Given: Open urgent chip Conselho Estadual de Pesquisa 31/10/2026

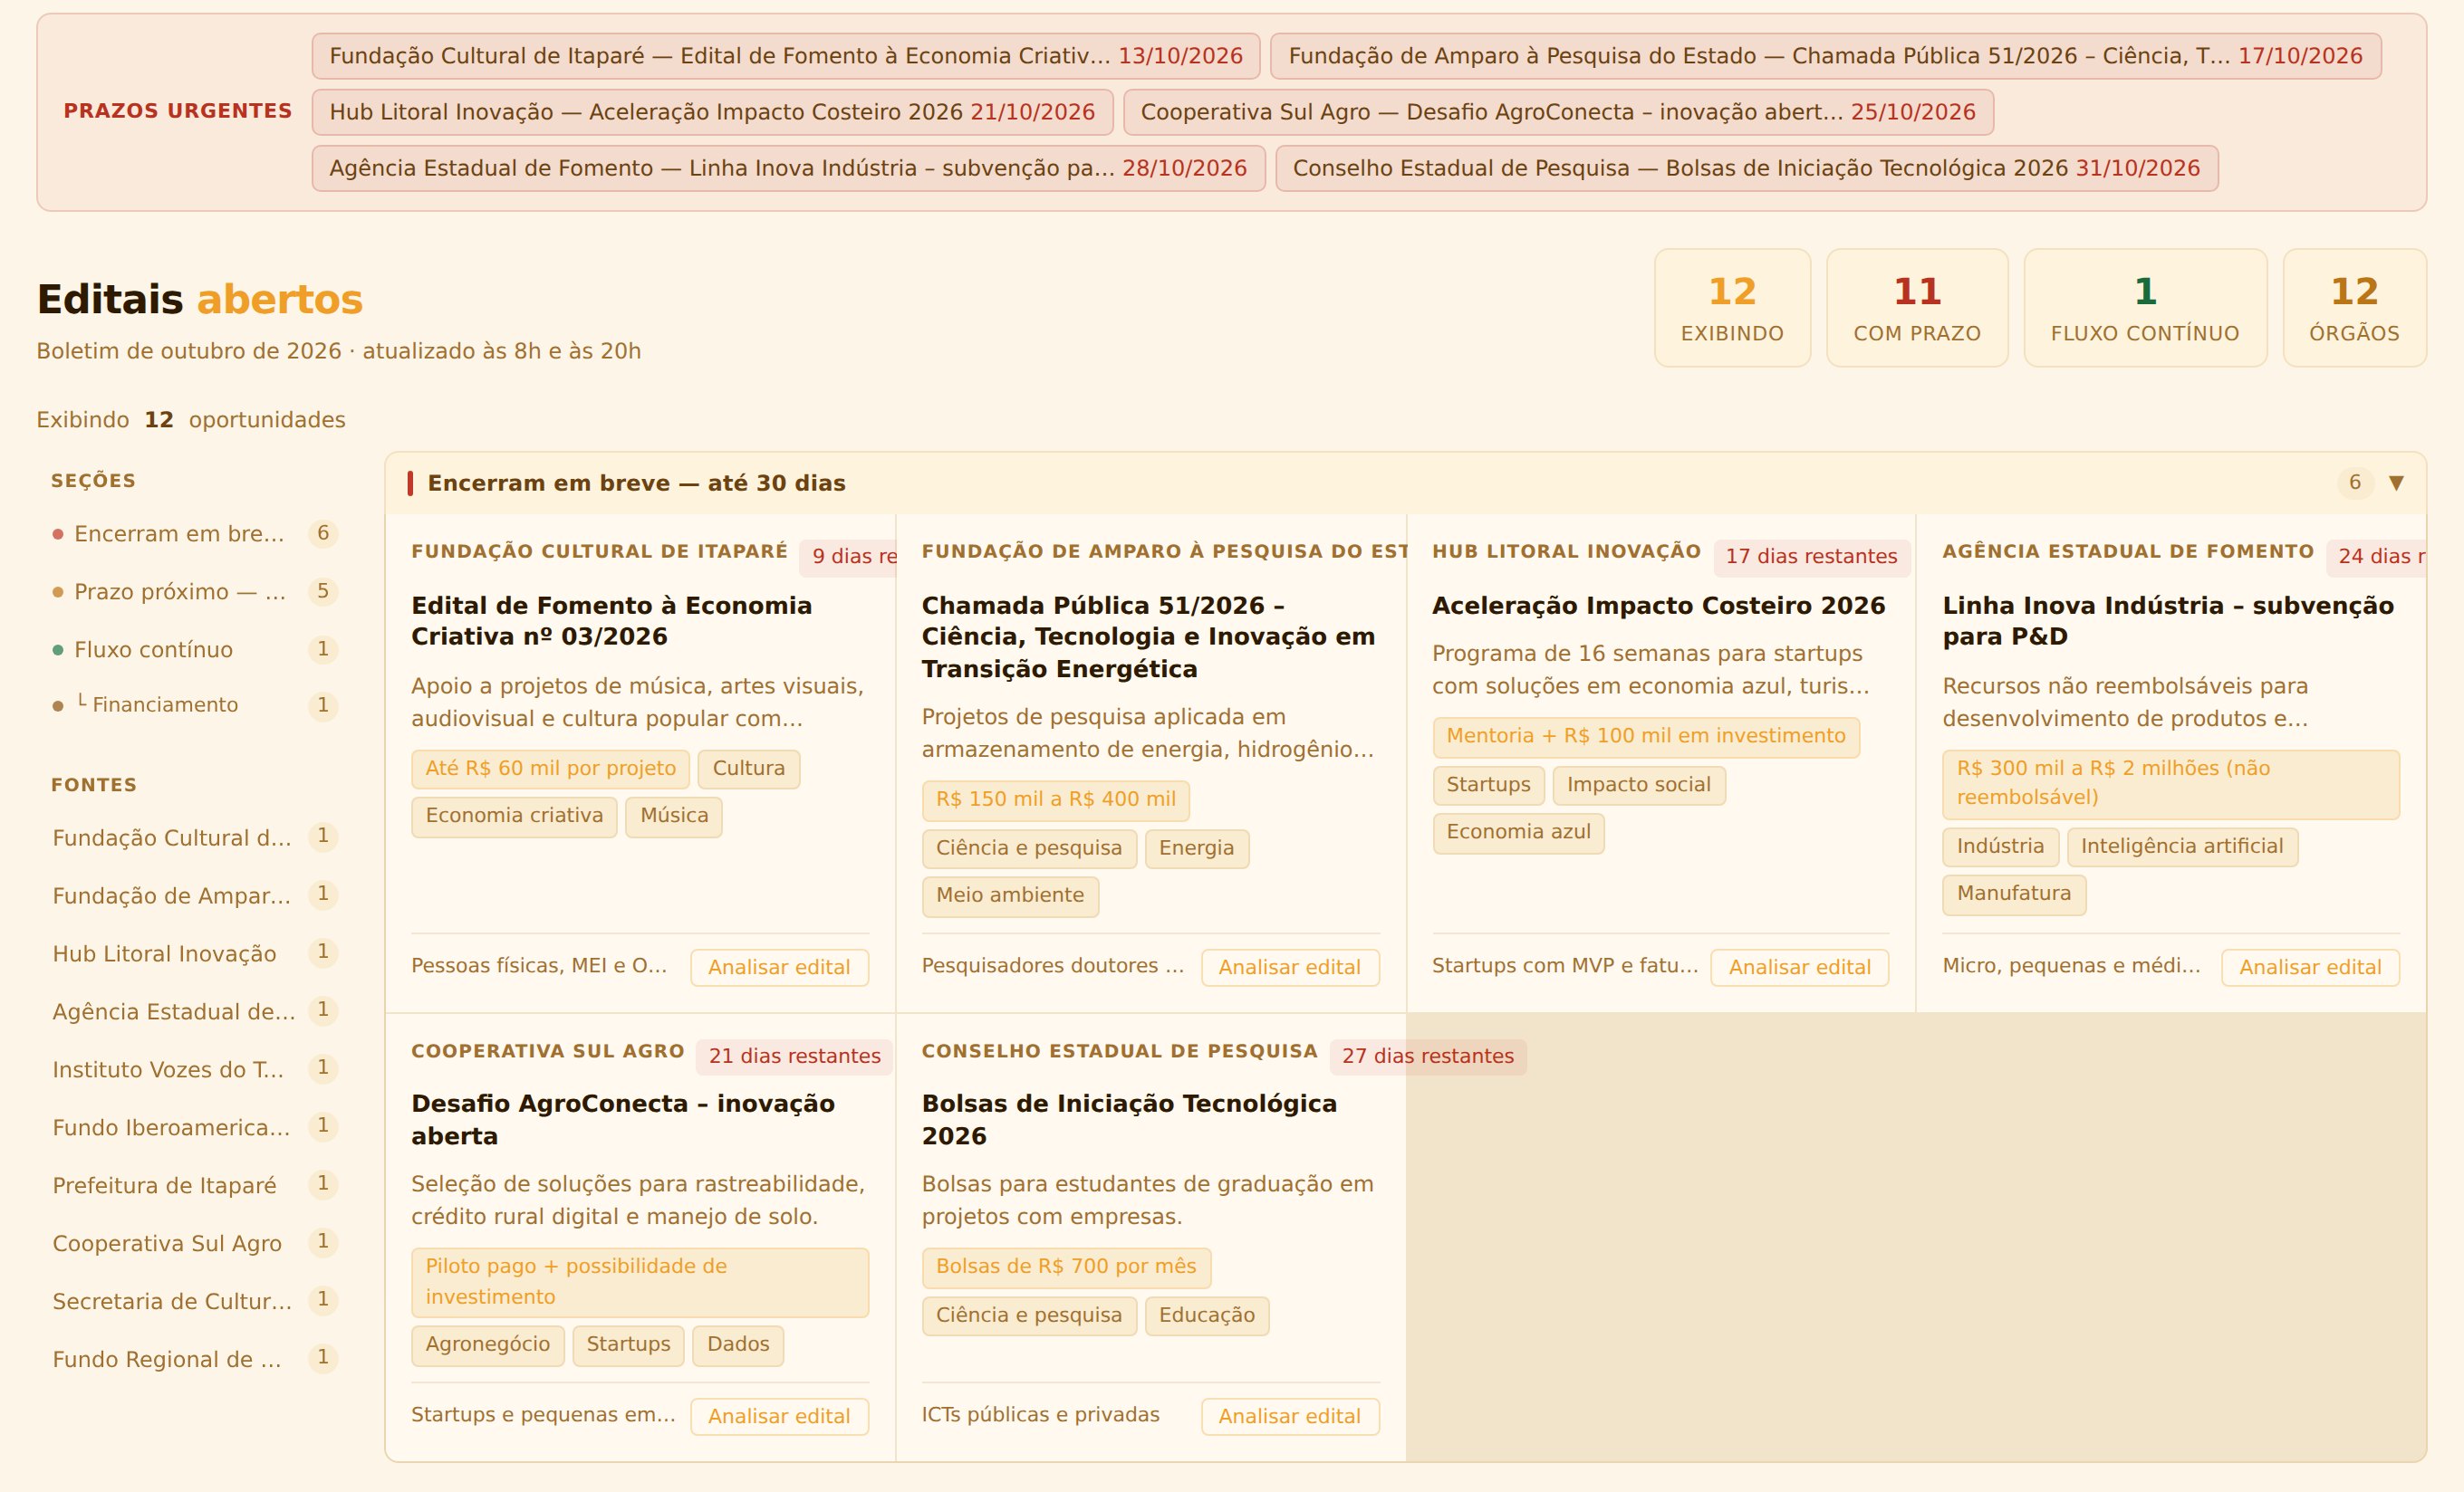Looking at the screenshot, I should coord(1746,167).
